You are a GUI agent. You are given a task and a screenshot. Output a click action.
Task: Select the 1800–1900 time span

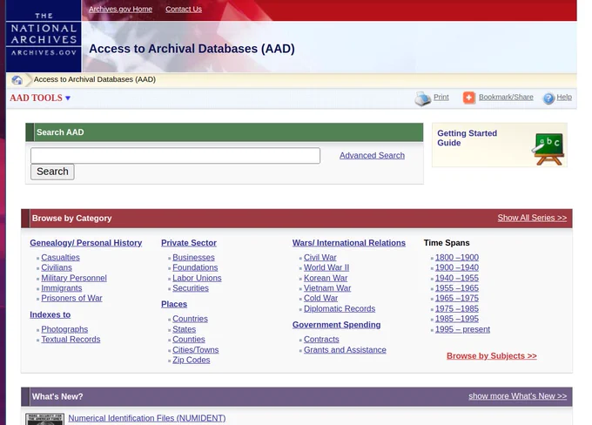click(457, 257)
